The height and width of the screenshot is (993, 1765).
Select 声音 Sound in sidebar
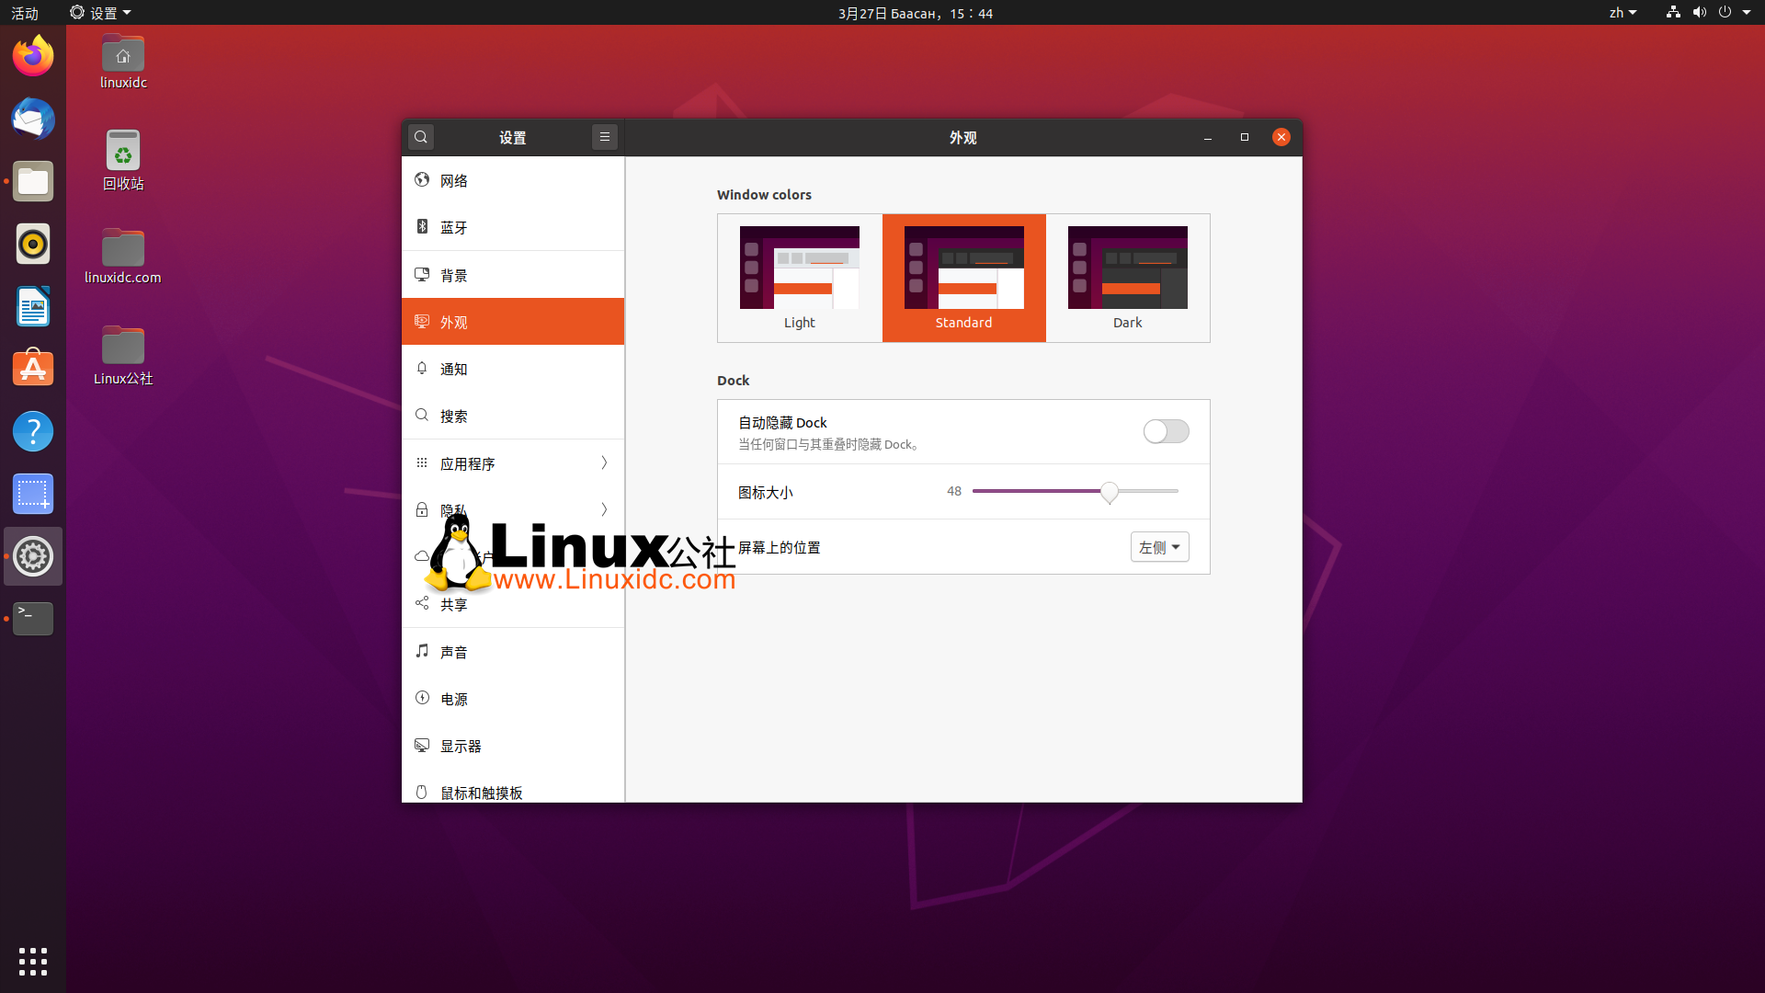coord(513,652)
